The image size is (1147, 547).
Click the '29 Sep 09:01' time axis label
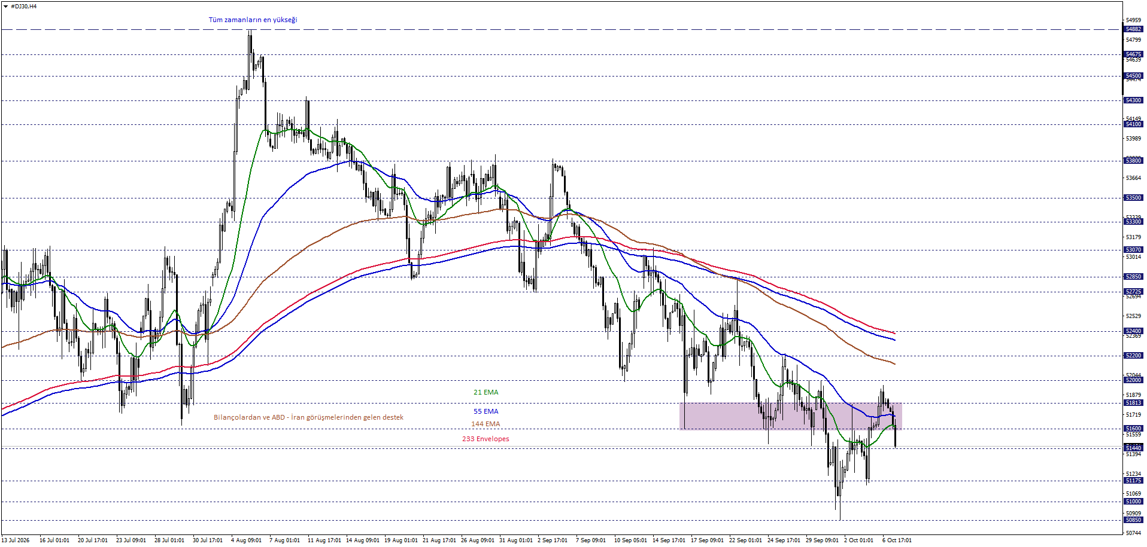pyautogui.click(x=823, y=540)
